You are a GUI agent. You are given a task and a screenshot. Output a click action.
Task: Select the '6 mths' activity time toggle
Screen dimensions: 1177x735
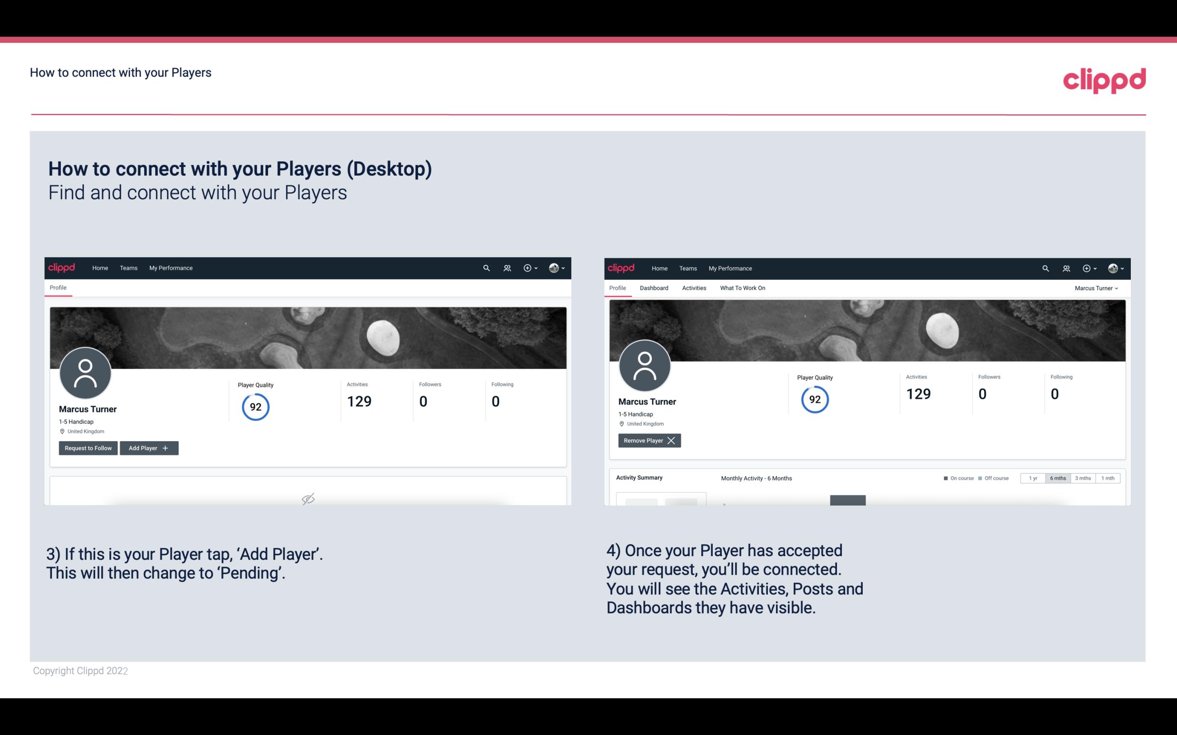pyautogui.click(x=1057, y=478)
